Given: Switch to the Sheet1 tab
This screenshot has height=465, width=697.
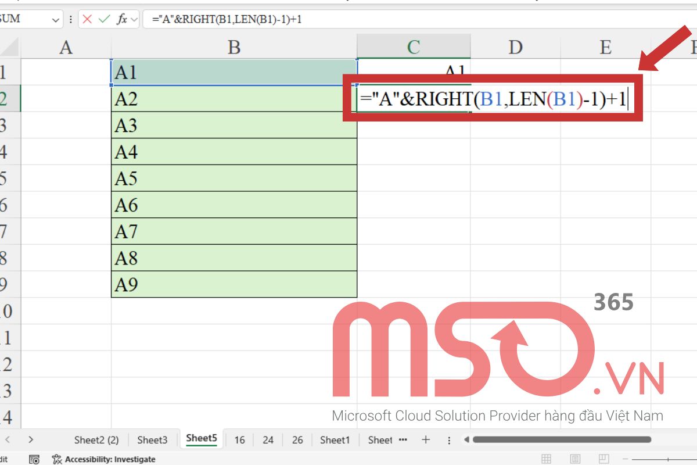Looking at the screenshot, I should click(x=335, y=440).
